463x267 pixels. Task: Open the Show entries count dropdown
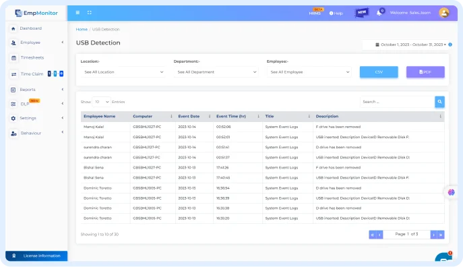[x=101, y=102]
